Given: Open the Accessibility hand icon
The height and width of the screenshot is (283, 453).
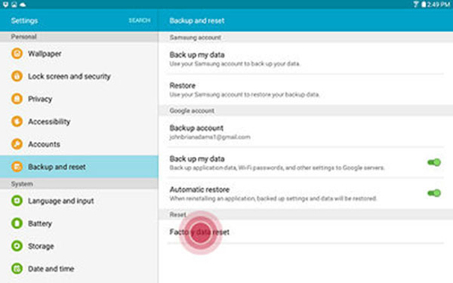Looking at the screenshot, I should 17,122.
